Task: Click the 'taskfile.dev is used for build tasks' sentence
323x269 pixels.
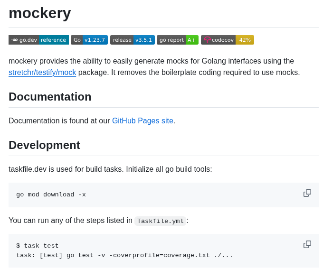Action: coord(110,169)
